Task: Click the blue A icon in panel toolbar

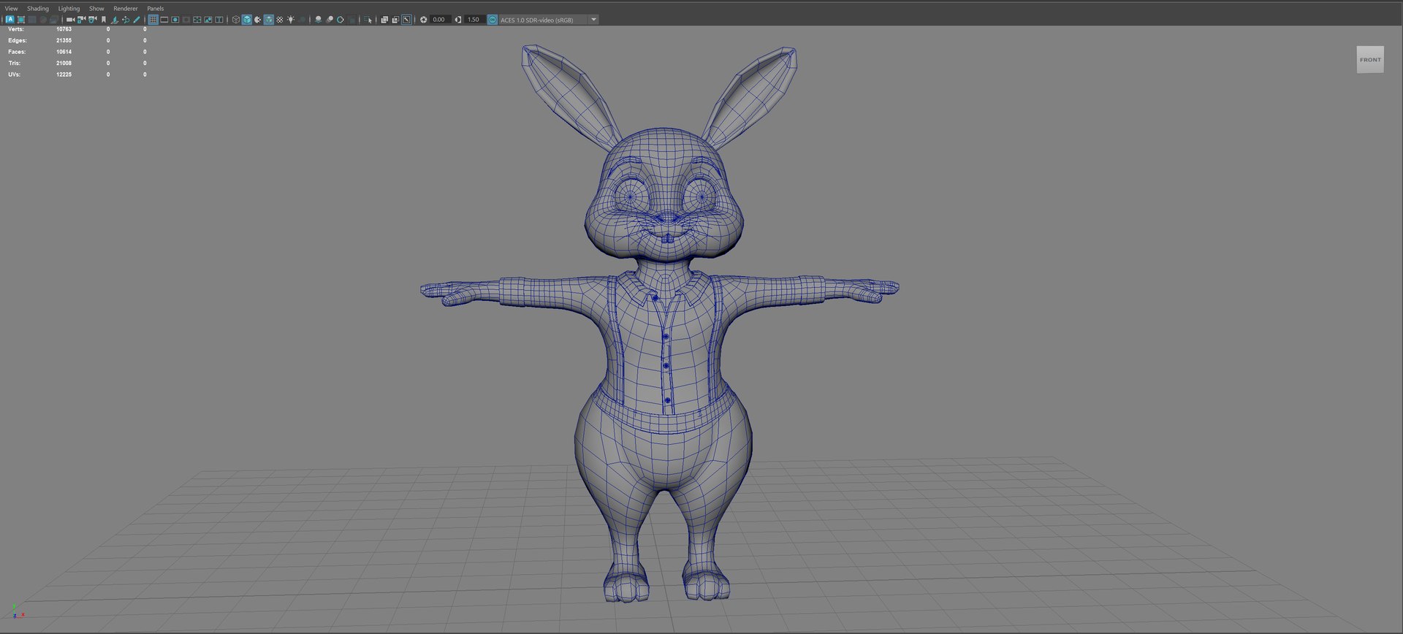Action: coord(10,20)
